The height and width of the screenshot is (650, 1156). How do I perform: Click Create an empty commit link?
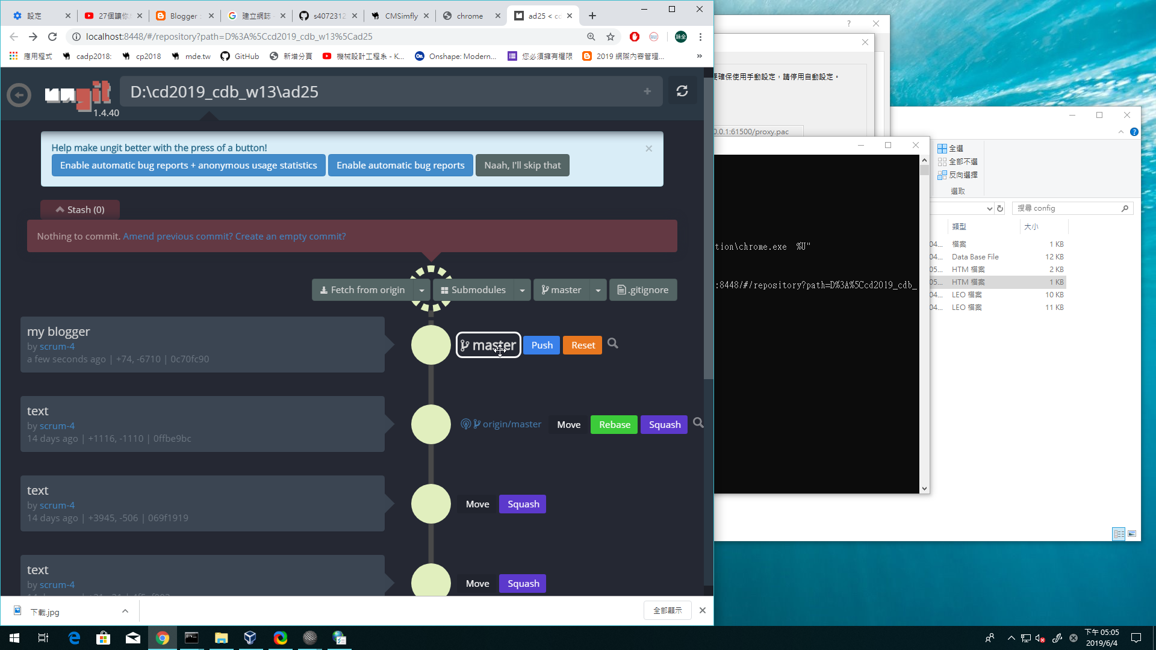coord(290,236)
